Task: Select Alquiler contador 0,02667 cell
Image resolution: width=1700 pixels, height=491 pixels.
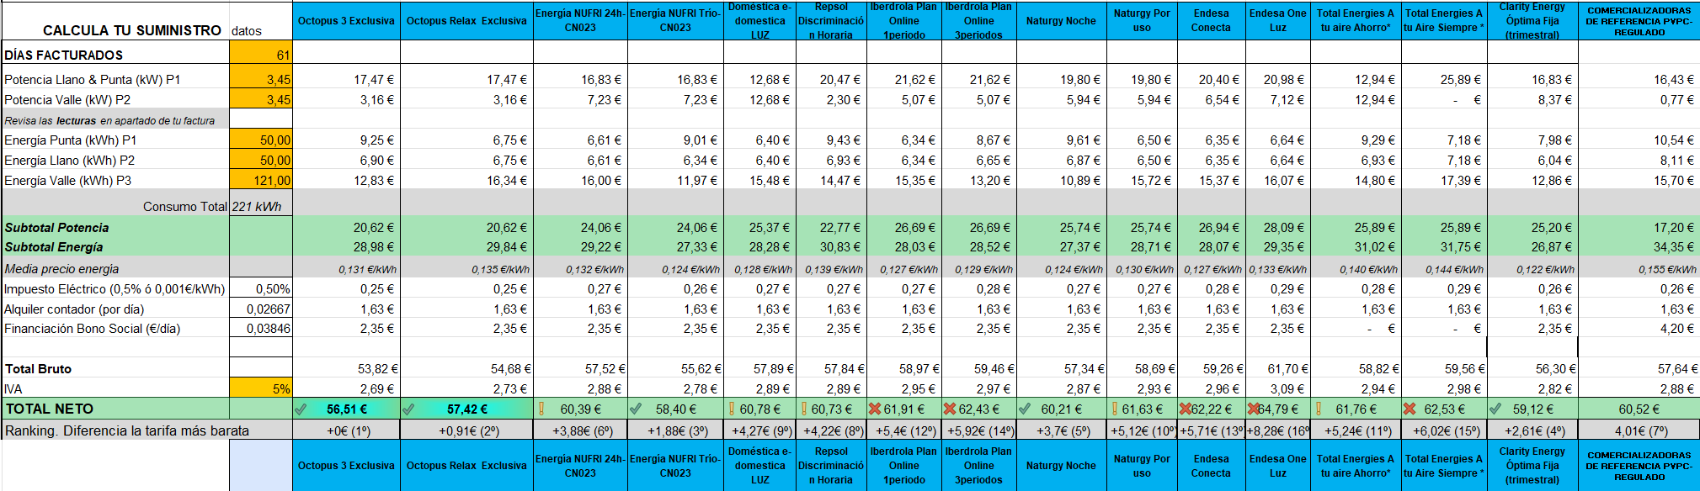Action: (261, 309)
